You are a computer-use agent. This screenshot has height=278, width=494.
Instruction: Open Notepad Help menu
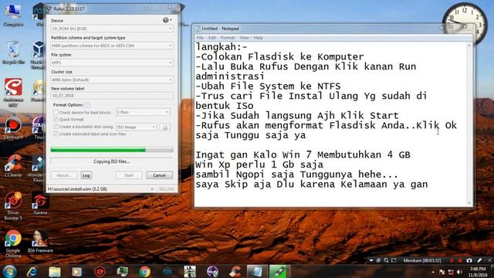[259, 38]
